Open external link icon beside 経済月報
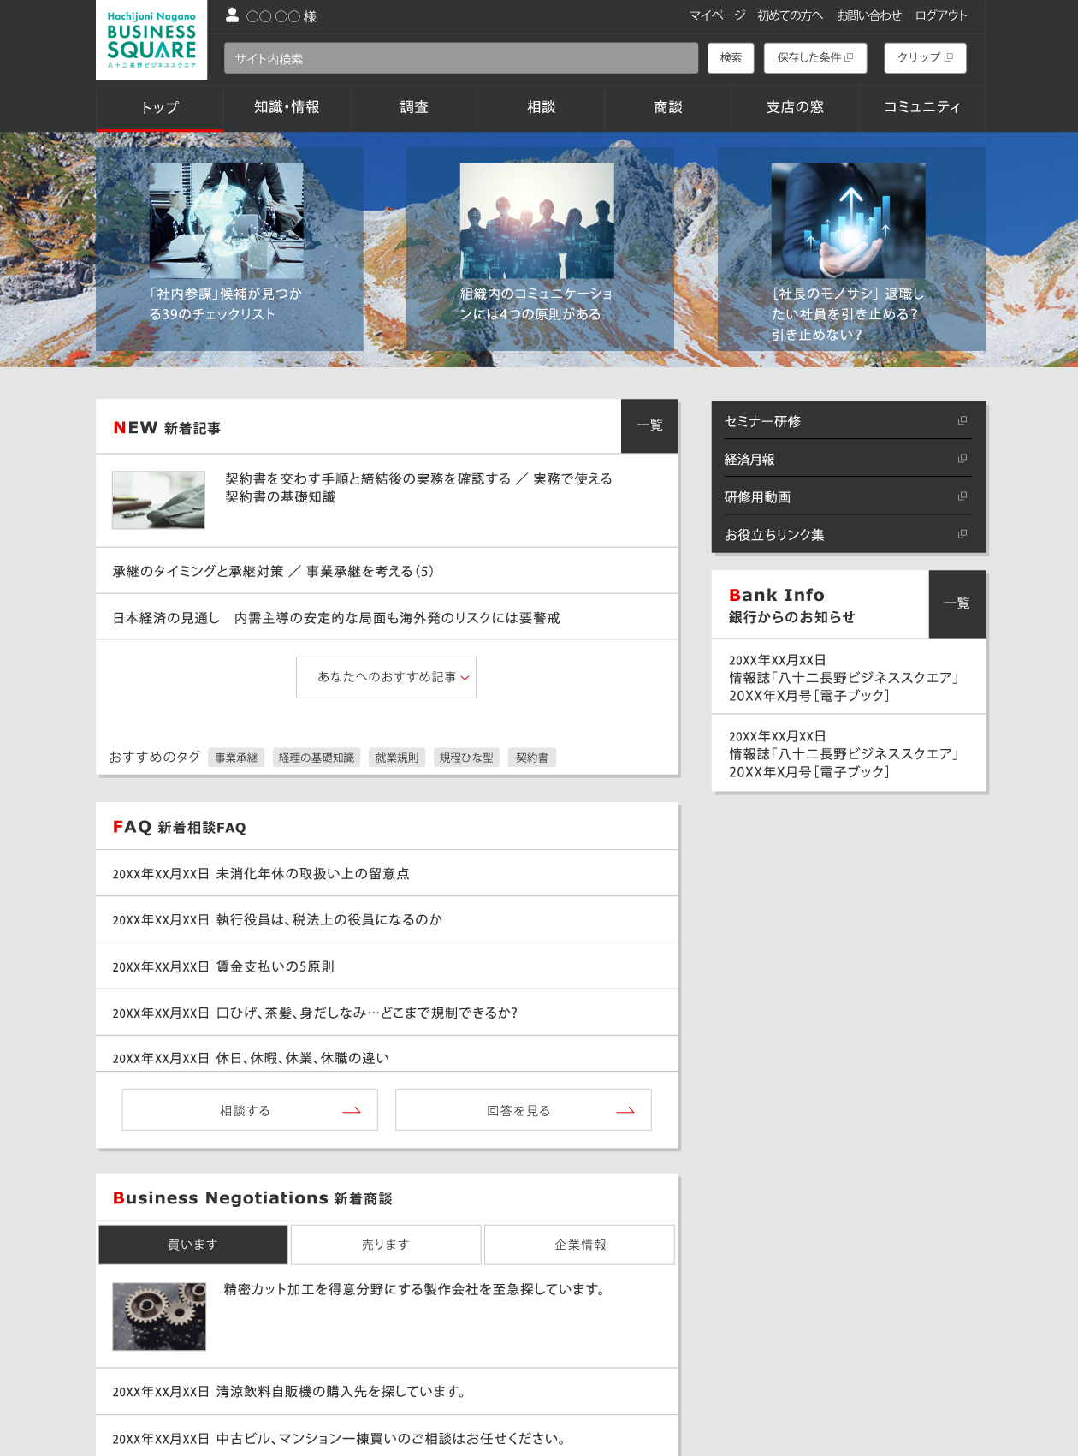 962,459
